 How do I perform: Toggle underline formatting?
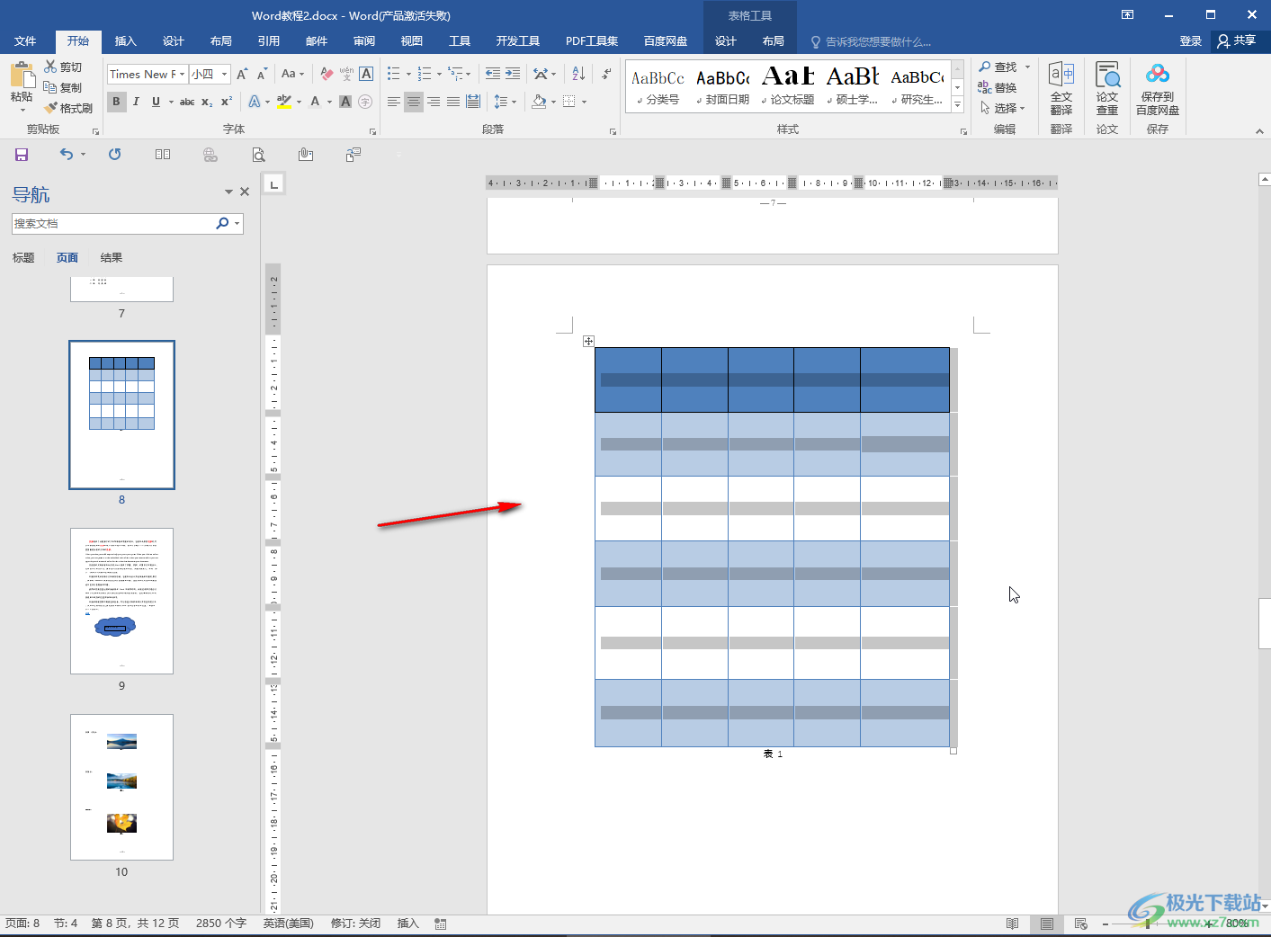point(156,102)
